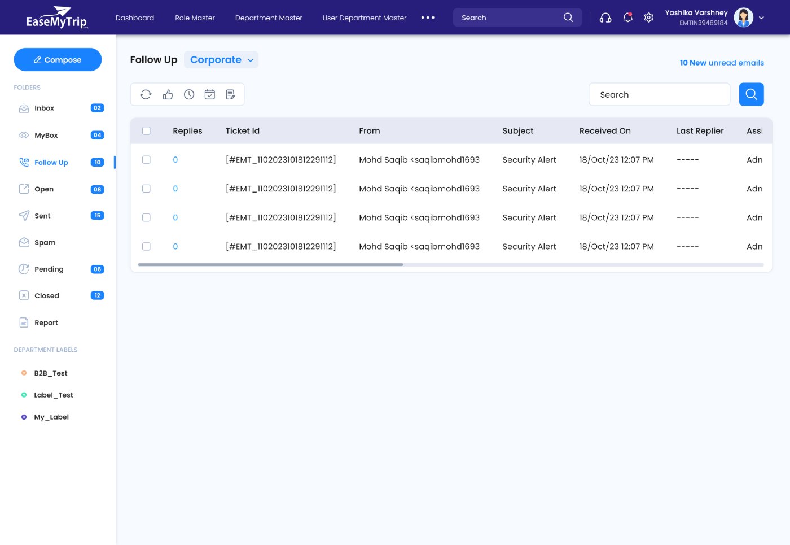Click the note edit icon in toolbar

coord(231,94)
